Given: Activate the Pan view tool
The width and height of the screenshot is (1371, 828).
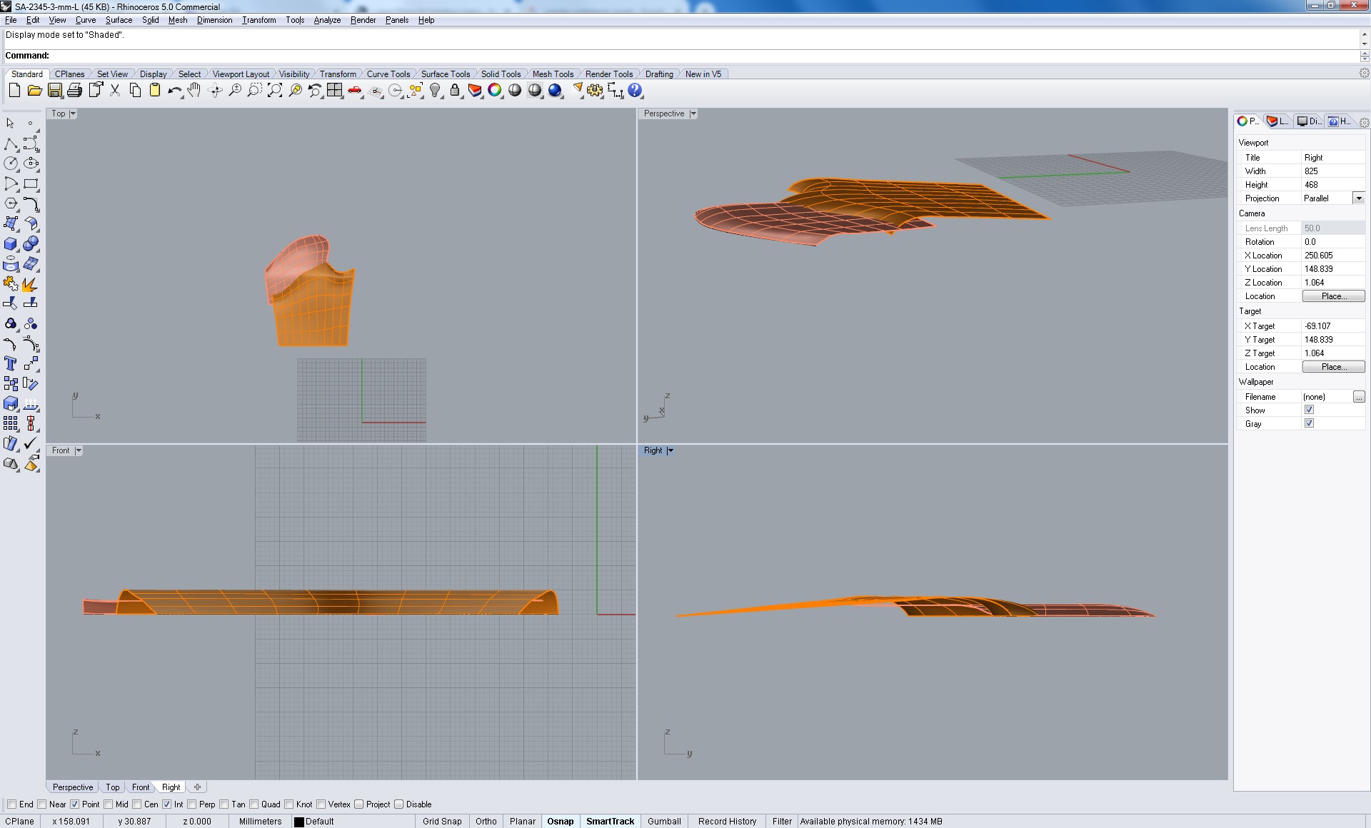Looking at the screenshot, I should [194, 91].
